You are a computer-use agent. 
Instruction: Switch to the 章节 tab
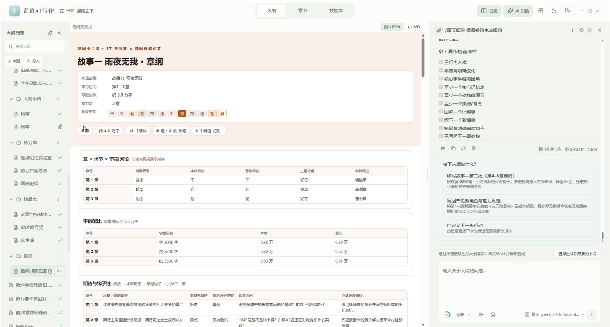coord(303,11)
